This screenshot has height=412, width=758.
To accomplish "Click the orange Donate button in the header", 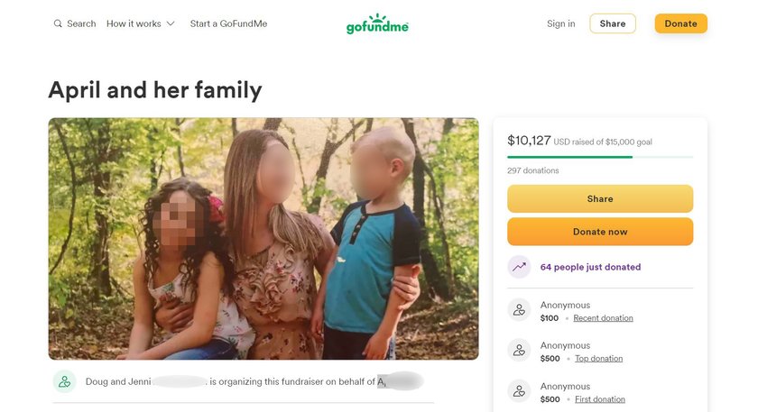I will point(680,23).
